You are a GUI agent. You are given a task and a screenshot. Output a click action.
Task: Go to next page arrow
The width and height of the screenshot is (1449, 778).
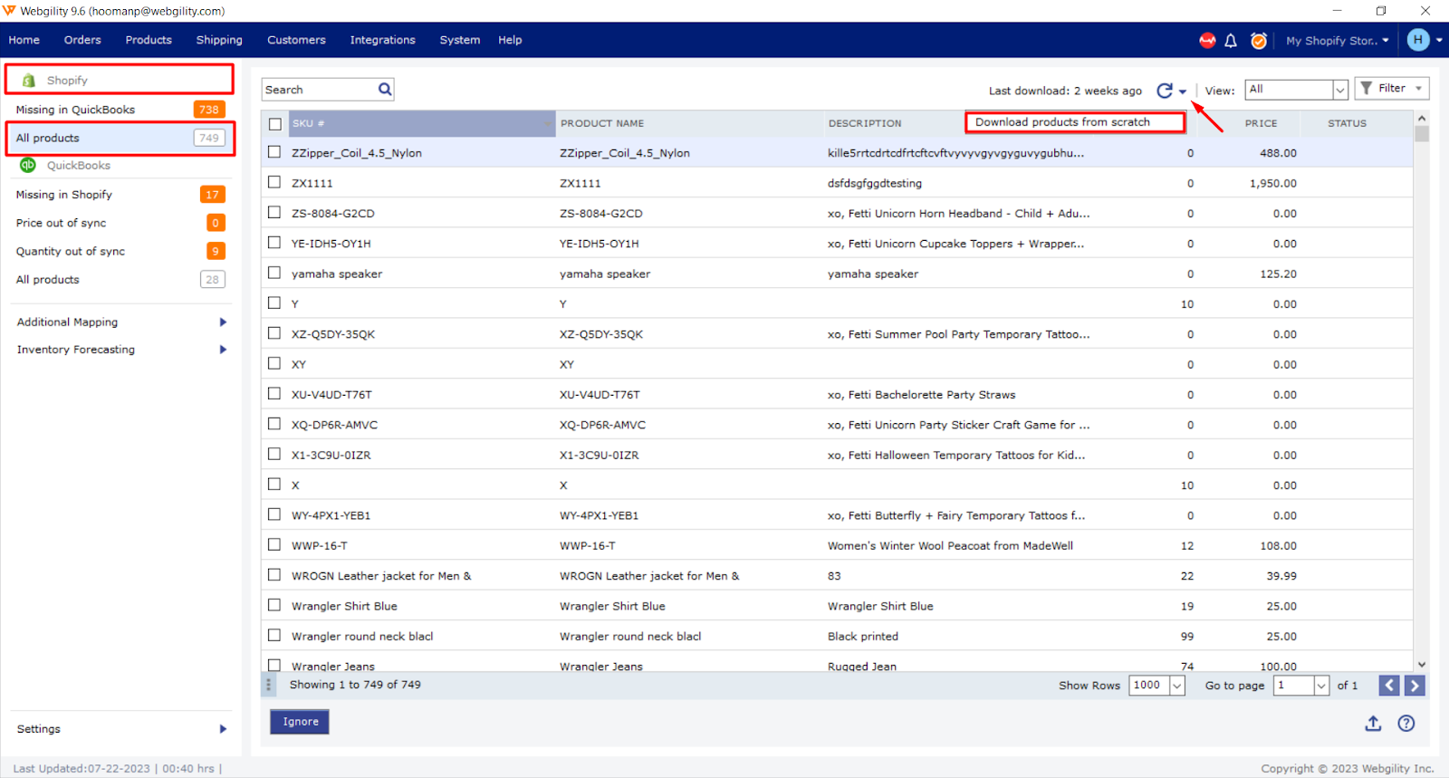click(1415, 686)
